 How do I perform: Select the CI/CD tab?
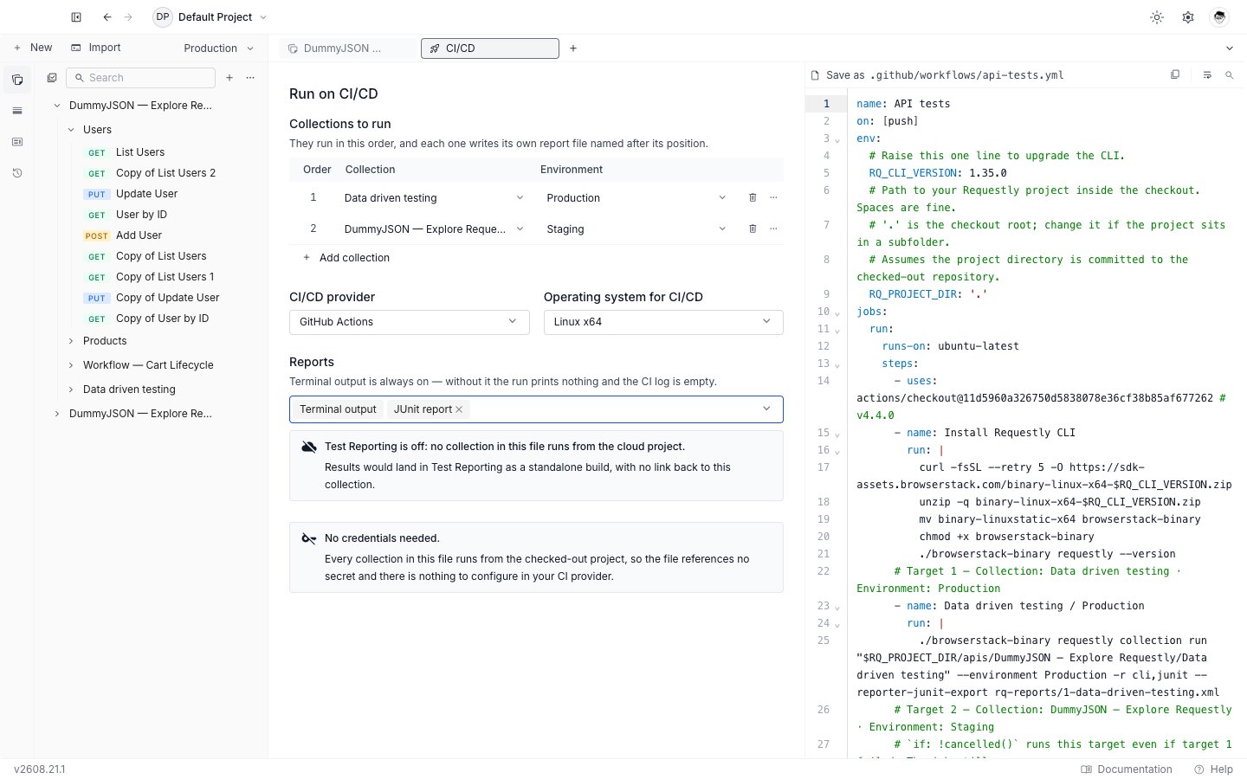pyautogui.click(x=490, y=48)
